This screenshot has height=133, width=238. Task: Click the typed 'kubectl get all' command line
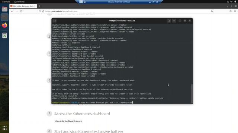click(106, 103)
